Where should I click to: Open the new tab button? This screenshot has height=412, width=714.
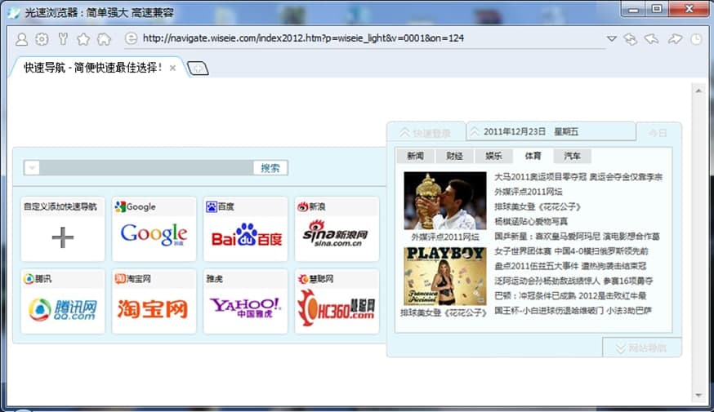(x=198, y=69)
